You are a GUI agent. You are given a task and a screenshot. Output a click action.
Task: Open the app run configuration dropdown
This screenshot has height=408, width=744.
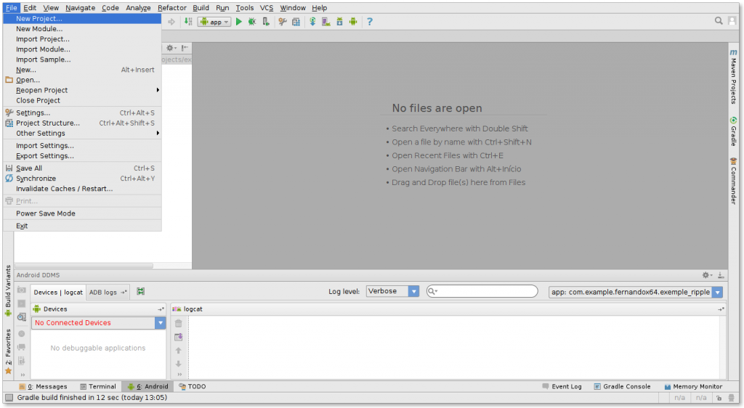(x=214, y=22)
